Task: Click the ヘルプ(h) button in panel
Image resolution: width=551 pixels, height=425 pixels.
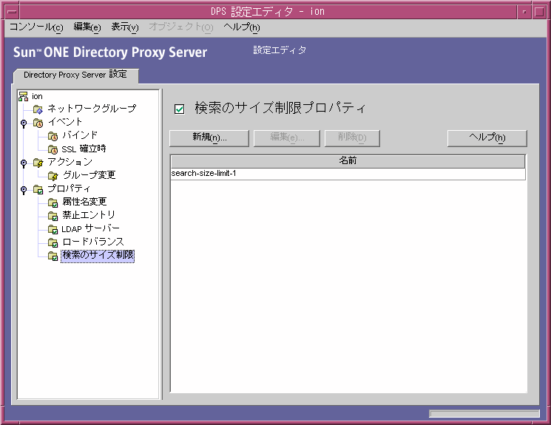Action: pos(487,138)
